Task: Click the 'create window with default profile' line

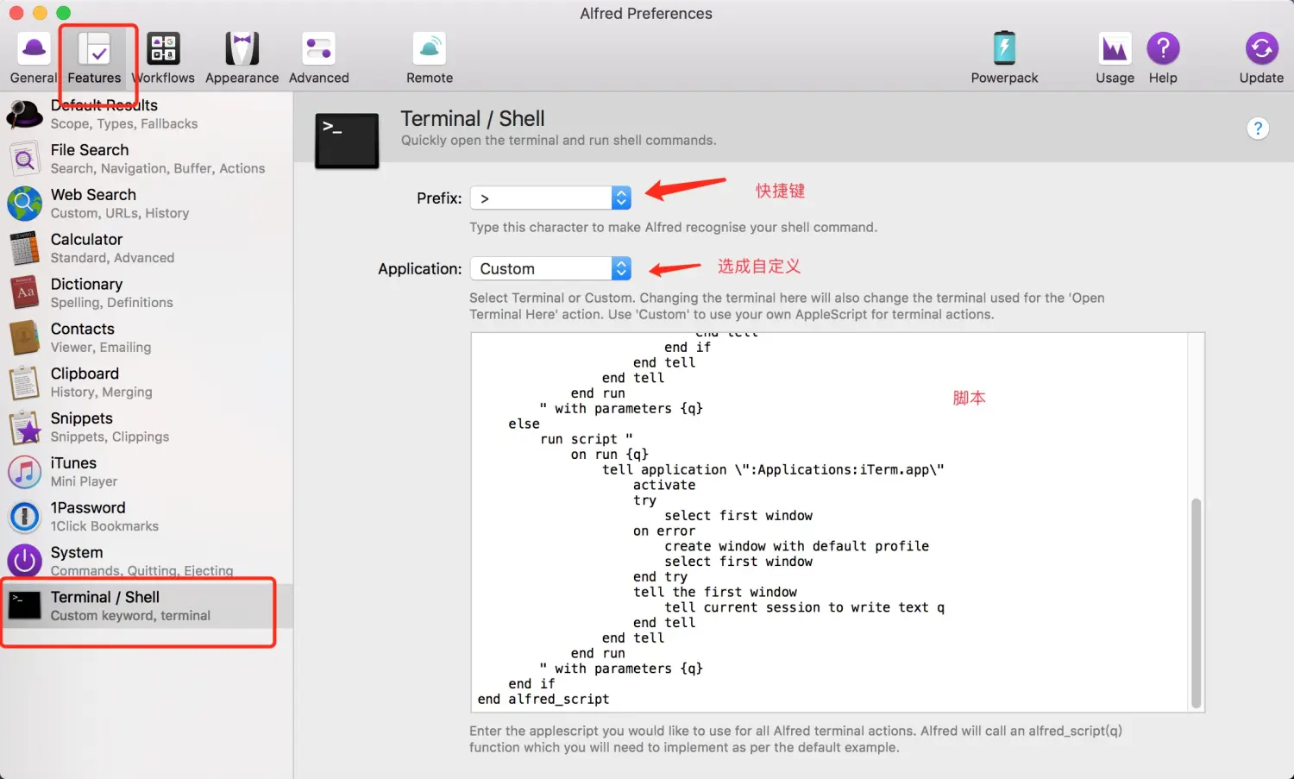Action: tap(796, 547)
